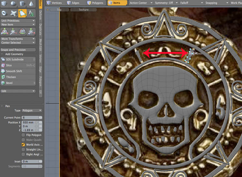Open the Duplicate vertical tab
This screenshot has width=242, height=177.
click(x=40, y=29)
